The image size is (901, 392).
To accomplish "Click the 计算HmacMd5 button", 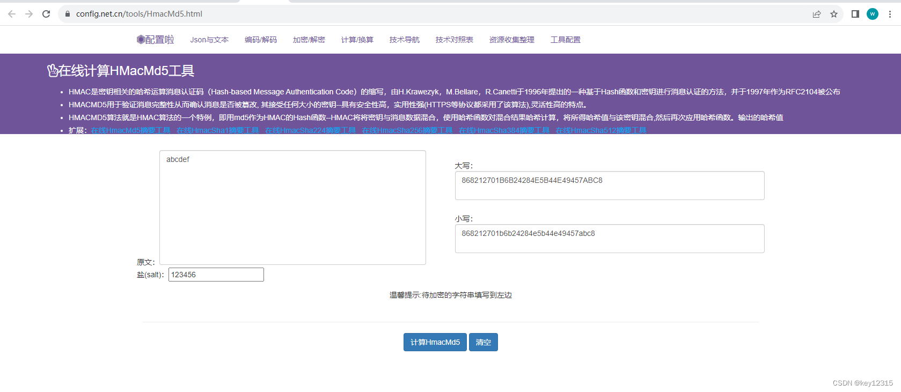I will click(x=435, y=342).
